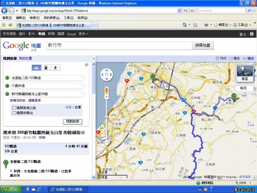The image size is (257, 193).
Task: Select walking mode icon
Action: pos(55,68)
